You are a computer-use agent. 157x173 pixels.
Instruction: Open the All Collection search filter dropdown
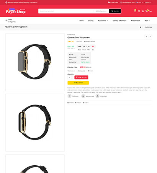(101, 11)
